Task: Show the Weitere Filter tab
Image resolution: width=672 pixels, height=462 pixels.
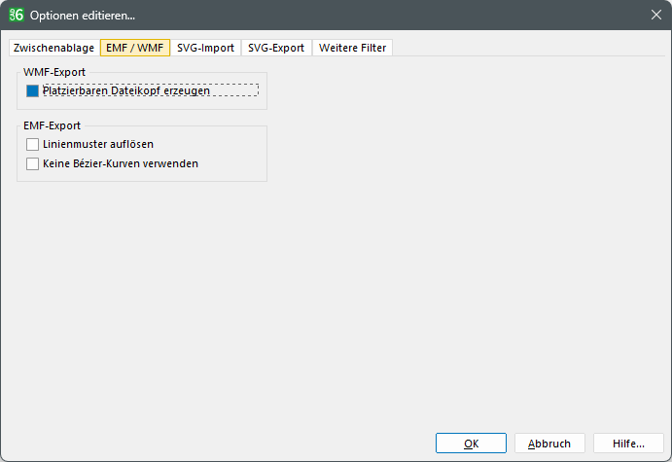Action: 352,48
